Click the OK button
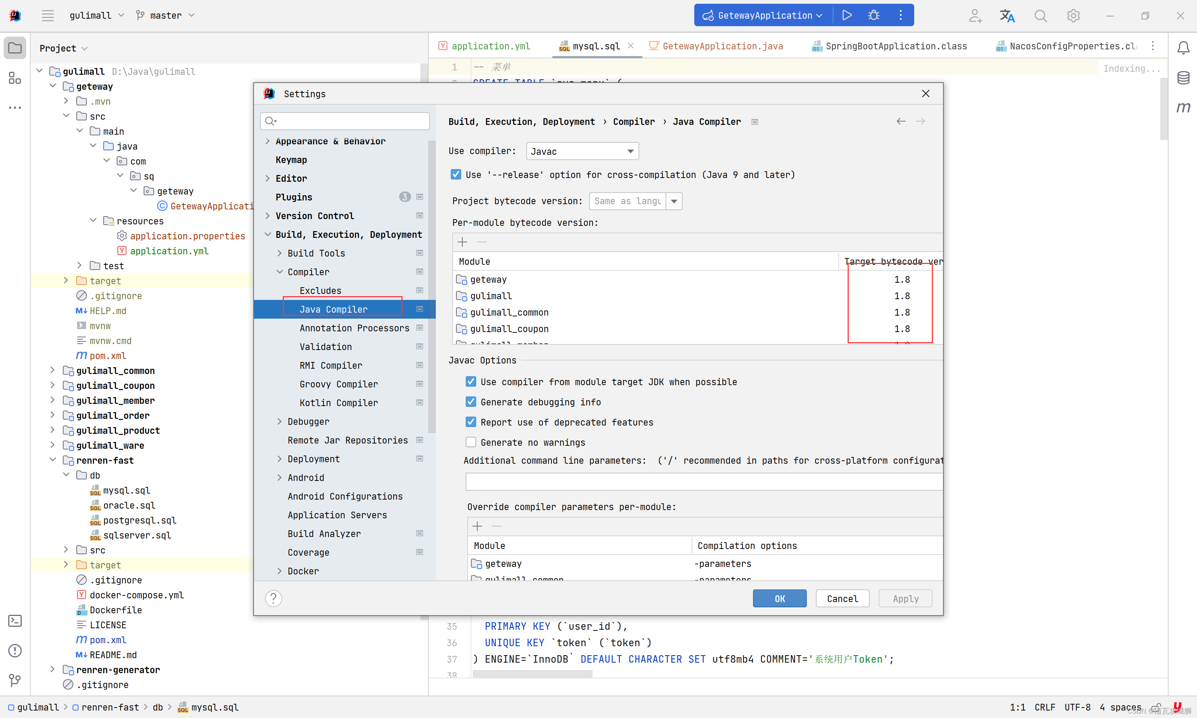Image resolution: width=1197 pixels, height=718 pixels. click(x=780, y=598)
